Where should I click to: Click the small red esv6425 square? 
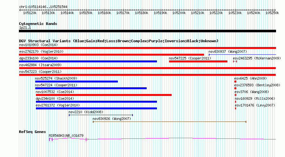pos(235,82)
